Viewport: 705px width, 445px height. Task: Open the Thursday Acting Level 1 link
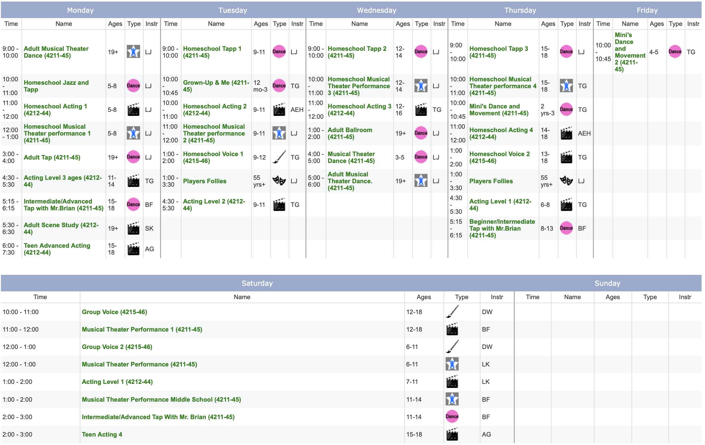pyautogui.click(x=500, y=205)
